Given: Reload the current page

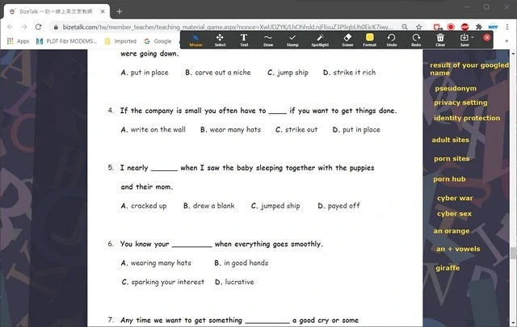Looking at the screenshot, I should (x=38, y=27).
